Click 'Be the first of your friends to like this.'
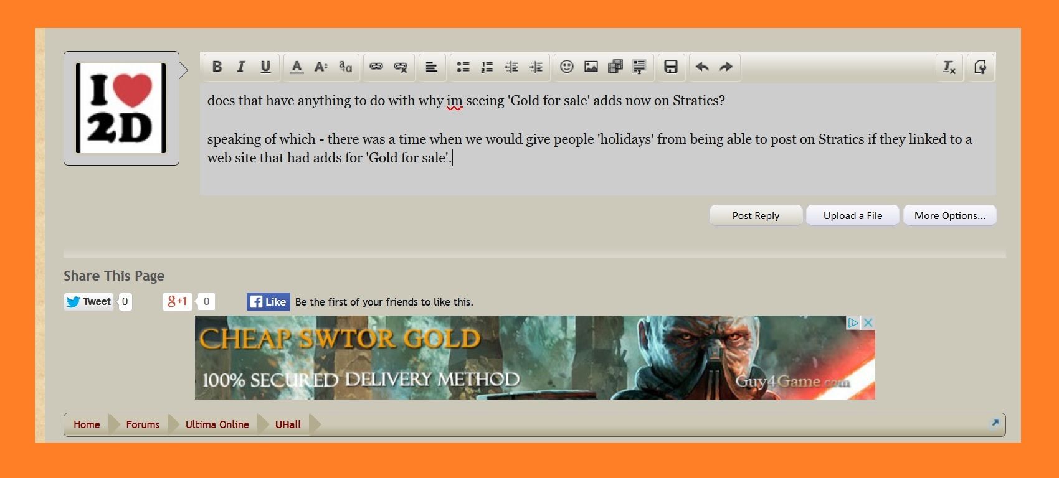 (384, 302)
